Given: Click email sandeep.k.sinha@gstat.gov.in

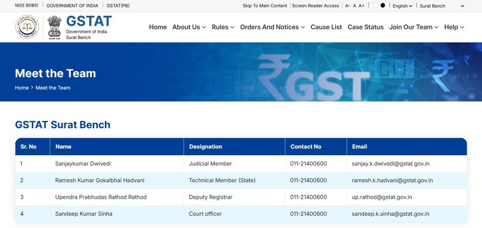Looking at the screenshot, I should [x=390, y=214].
